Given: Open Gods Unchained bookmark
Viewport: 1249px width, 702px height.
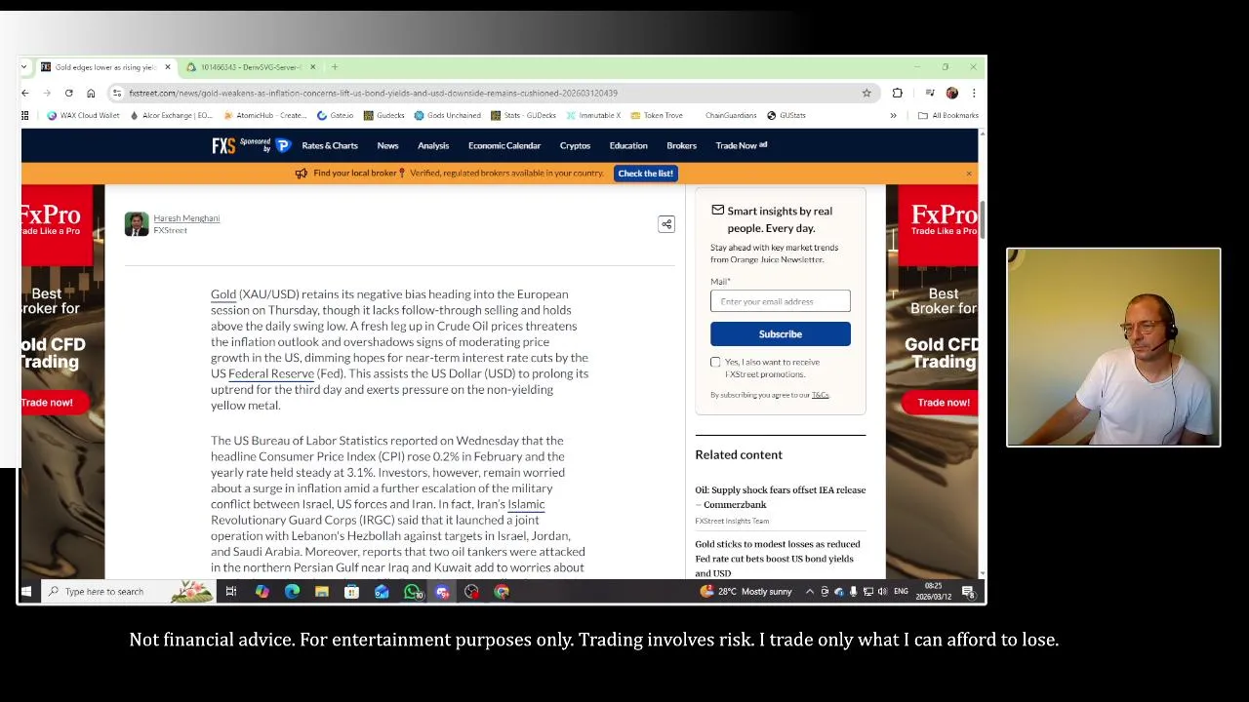Looking at the screenshot, I should [x=448, y=115].
